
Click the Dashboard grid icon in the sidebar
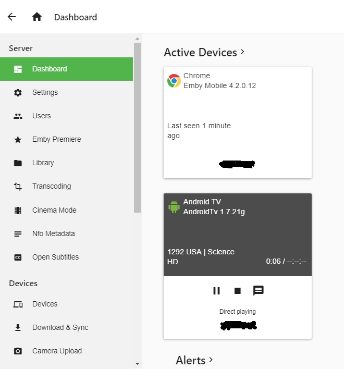point(18,69)
